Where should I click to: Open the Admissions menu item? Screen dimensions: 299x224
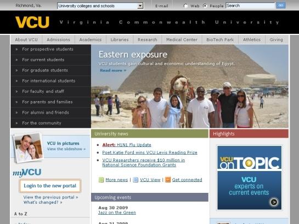click(x=58, y=40)
